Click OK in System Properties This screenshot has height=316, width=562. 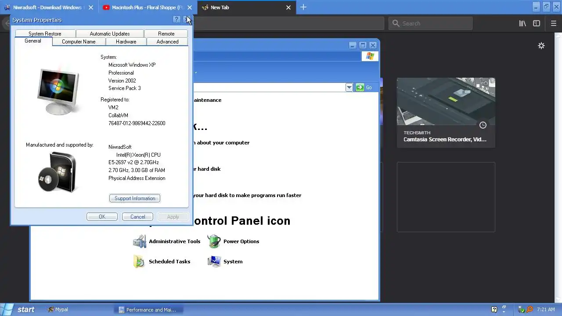[102, 217]
